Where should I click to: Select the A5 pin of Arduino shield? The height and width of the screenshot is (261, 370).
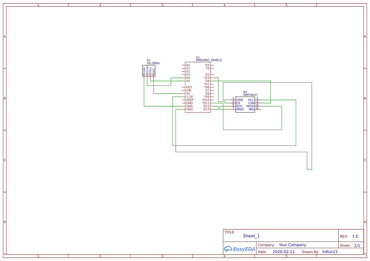click(188, 80)
